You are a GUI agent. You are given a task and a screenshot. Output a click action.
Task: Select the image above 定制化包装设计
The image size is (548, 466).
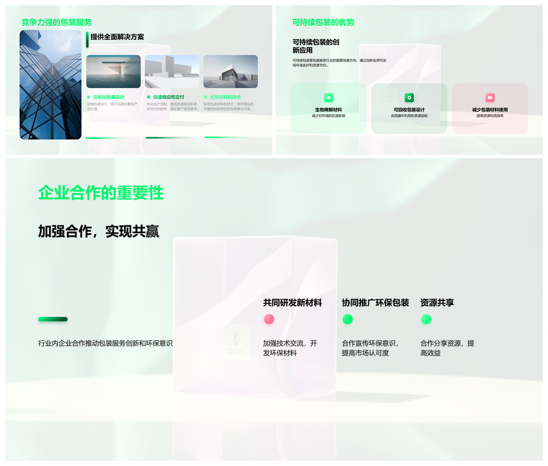(x=114, y=71)
